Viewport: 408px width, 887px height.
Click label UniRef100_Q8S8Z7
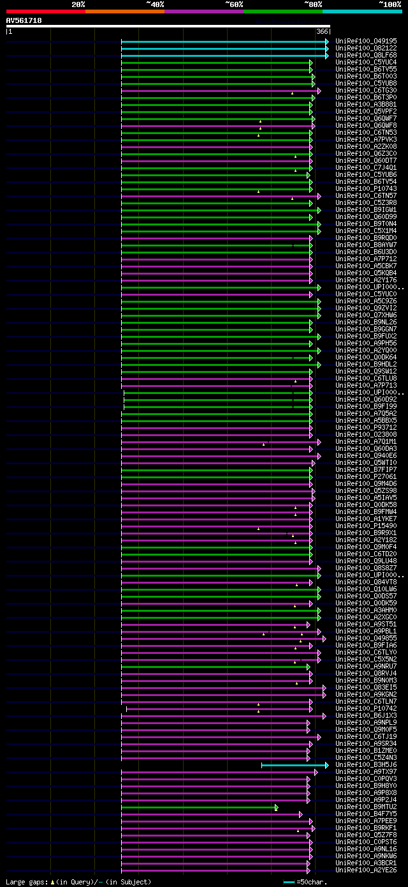[x=366, y=568]
